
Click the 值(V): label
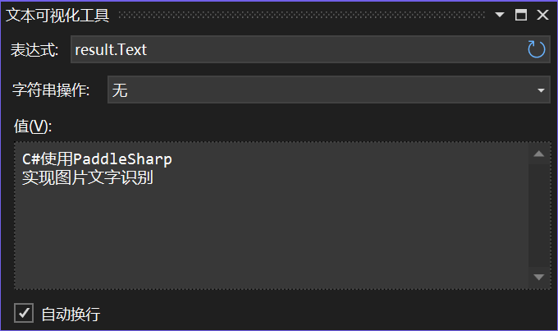pyautogui.click(x=33, y=126)
